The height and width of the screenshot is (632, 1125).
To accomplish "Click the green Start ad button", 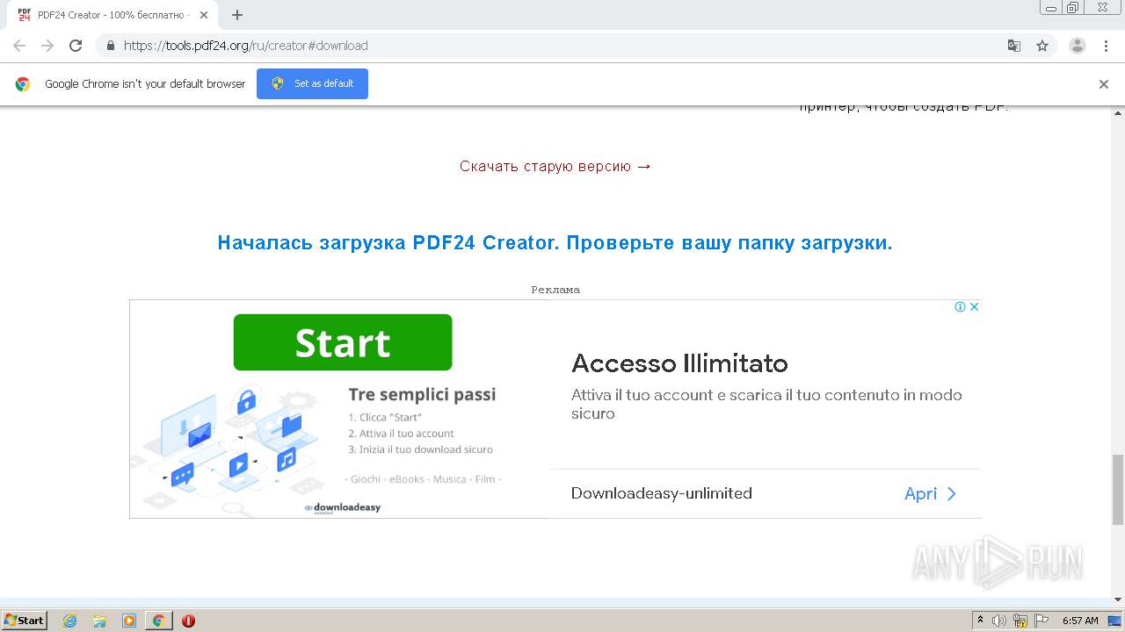I will [343, 342].
